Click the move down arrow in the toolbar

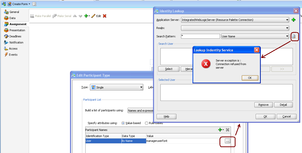point(80,16)
